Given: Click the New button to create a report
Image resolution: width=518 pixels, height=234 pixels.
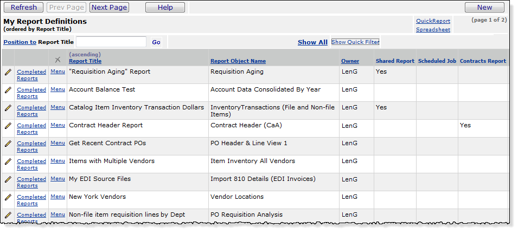Looking at the screenshot, I should (x=484, y=7).
